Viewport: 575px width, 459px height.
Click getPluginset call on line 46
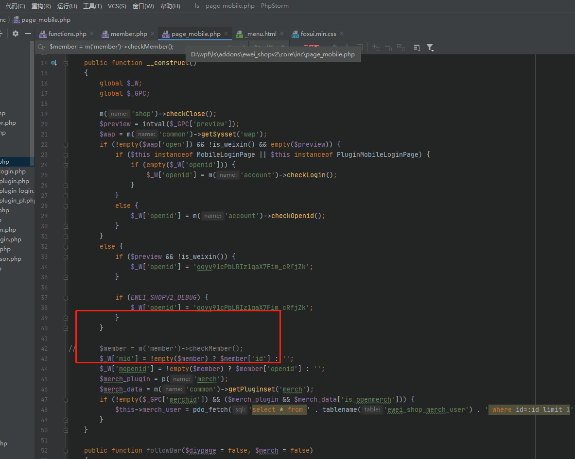(x=252, y=390)
